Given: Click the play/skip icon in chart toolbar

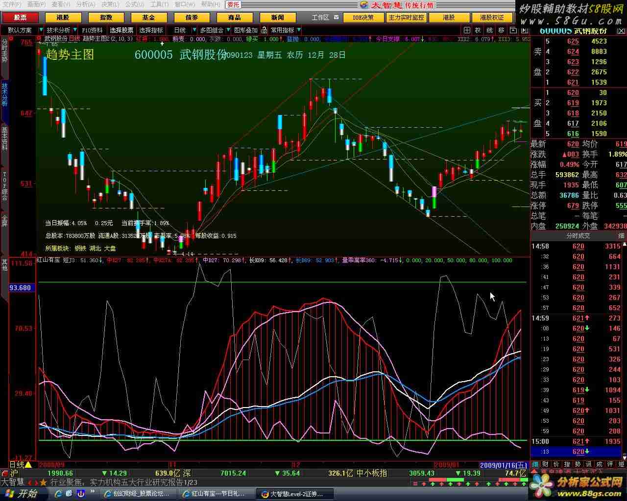Looking at the screenshot, I should tap(525, 30).
